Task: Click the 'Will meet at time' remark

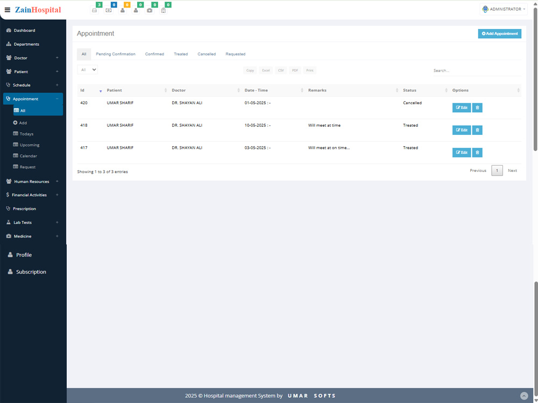Action: pos(324,125)
